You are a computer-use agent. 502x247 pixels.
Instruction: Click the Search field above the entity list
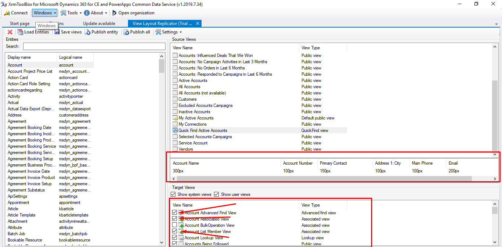94,46
